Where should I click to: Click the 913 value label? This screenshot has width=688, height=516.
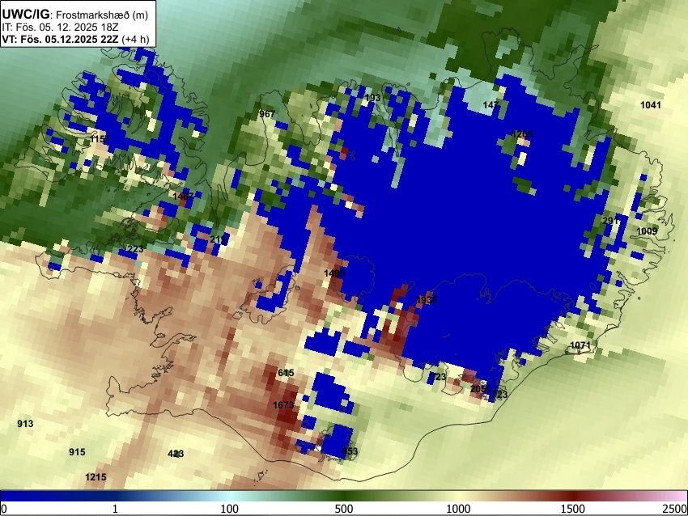[x=25, y=424]
